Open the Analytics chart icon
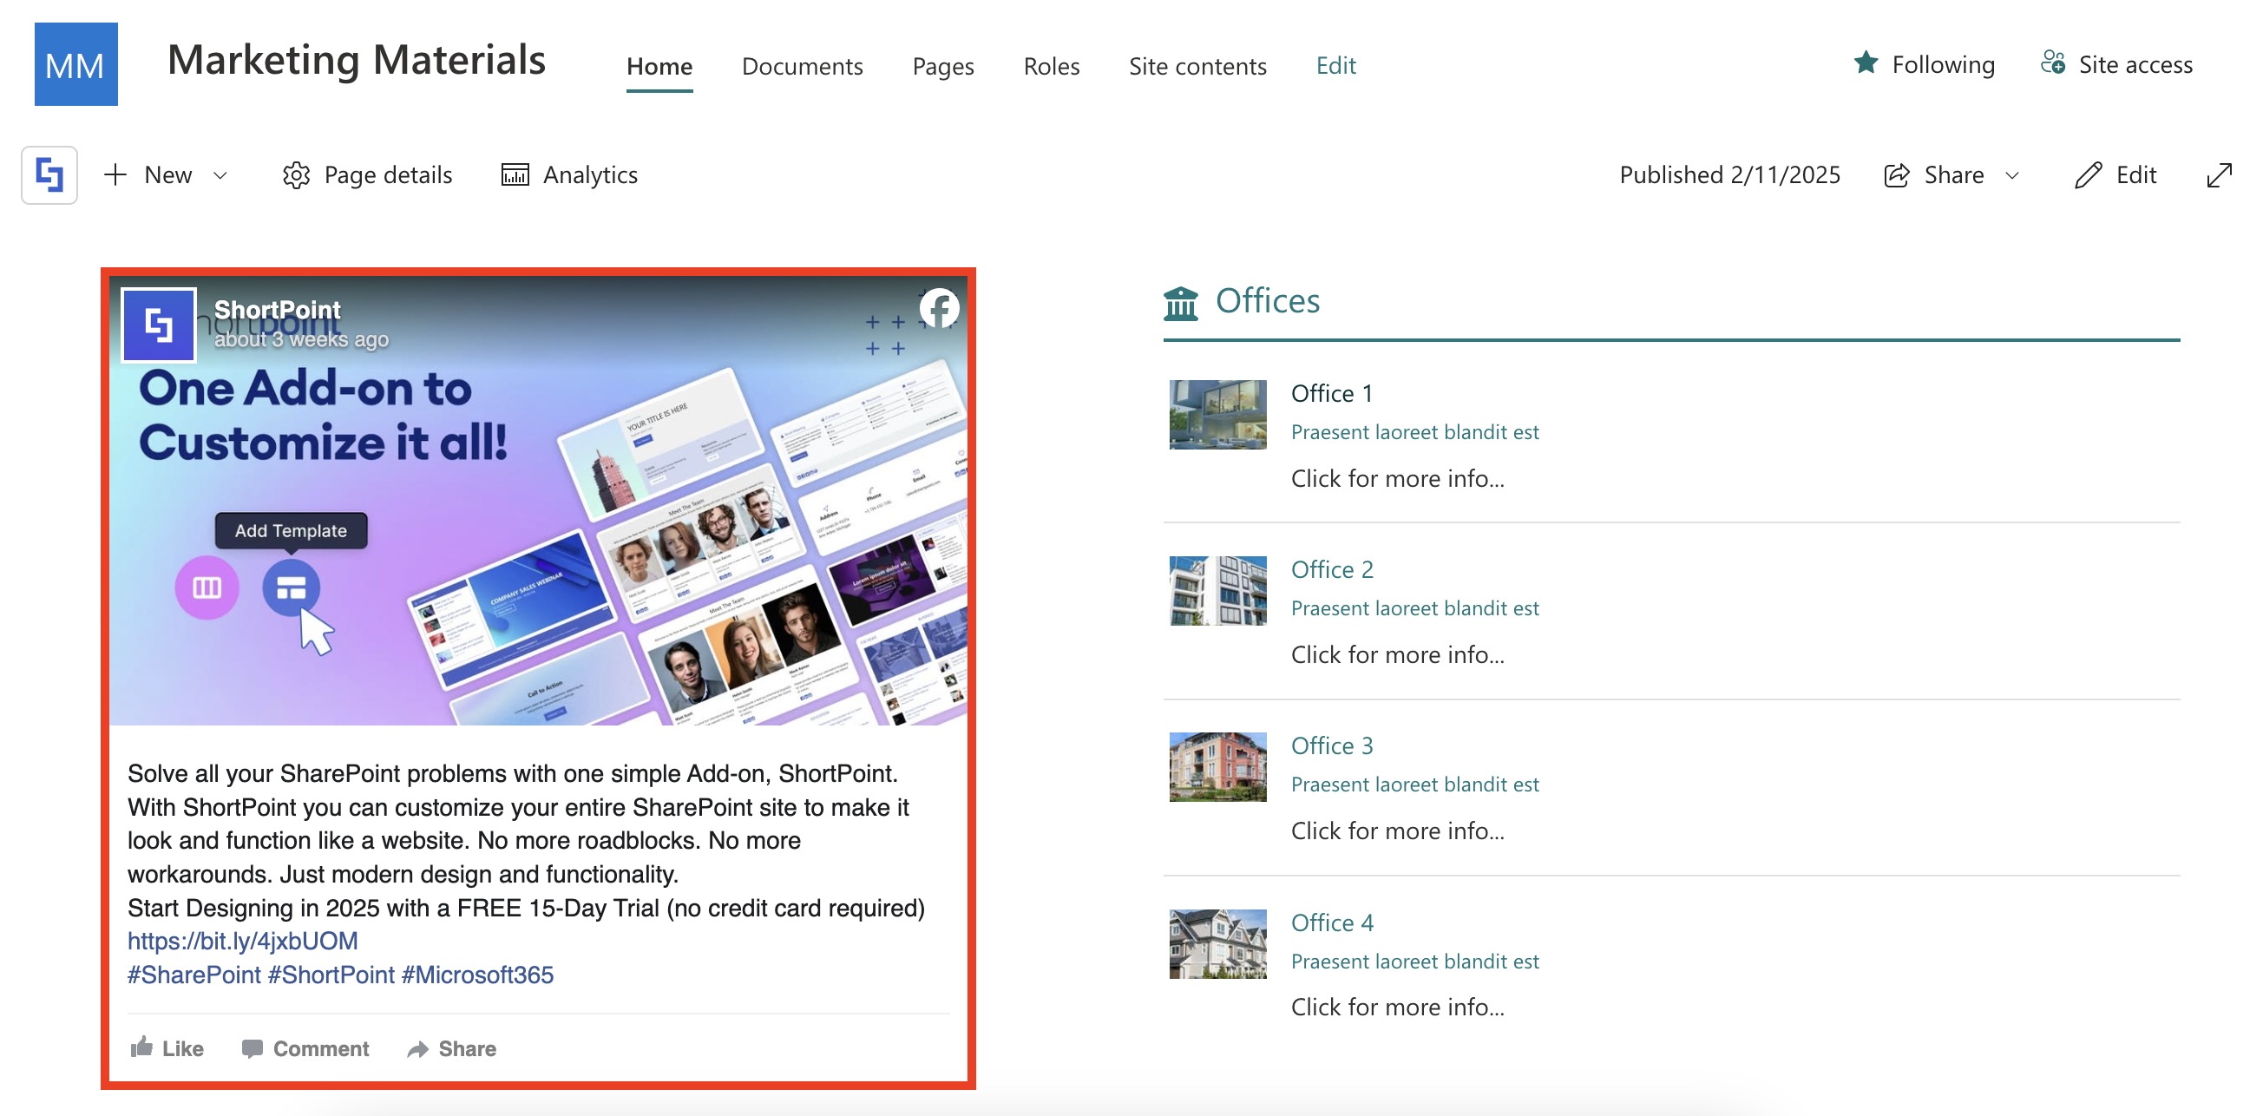The height and width of the screenshot is (1116, 2263). 515,175
